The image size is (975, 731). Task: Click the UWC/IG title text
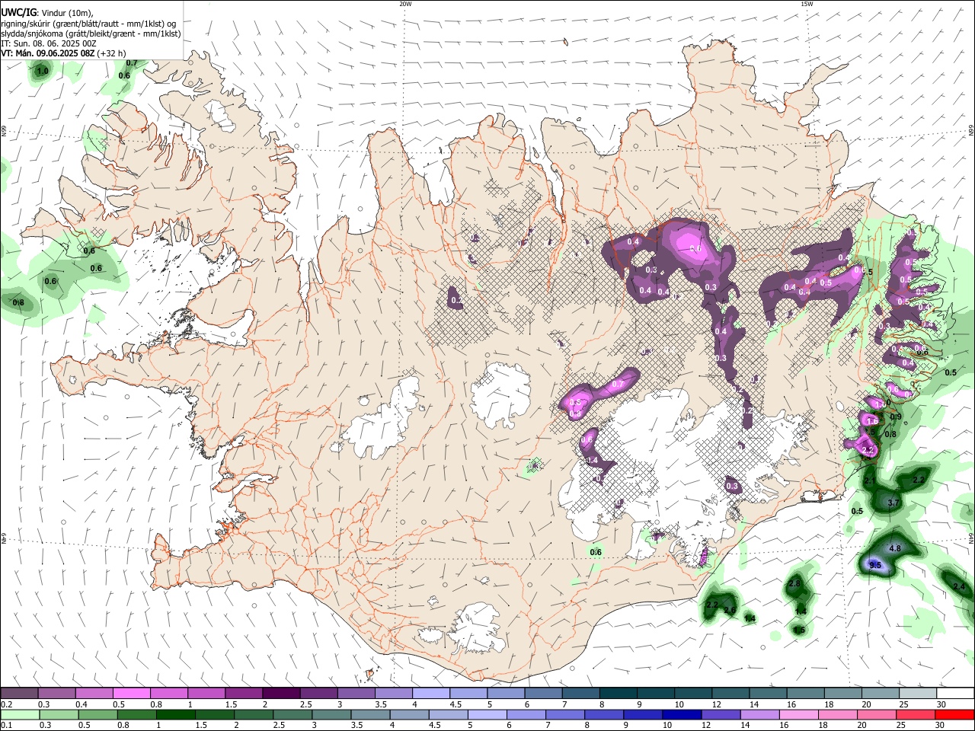point(18,11)
